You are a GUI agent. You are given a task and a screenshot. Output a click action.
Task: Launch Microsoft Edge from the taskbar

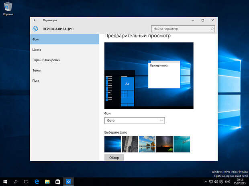tap(37, 182)
